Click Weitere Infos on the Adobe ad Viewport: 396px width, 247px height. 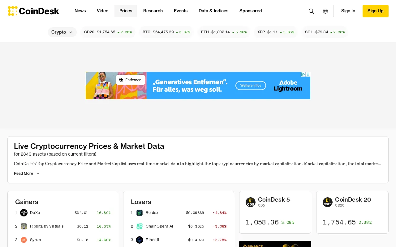click(251, 86)
